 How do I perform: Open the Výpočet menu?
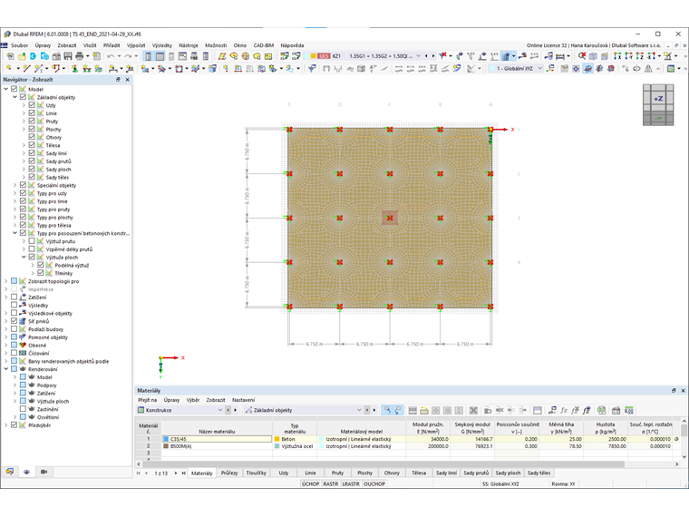pyautogui.click(x=136, y=45)
